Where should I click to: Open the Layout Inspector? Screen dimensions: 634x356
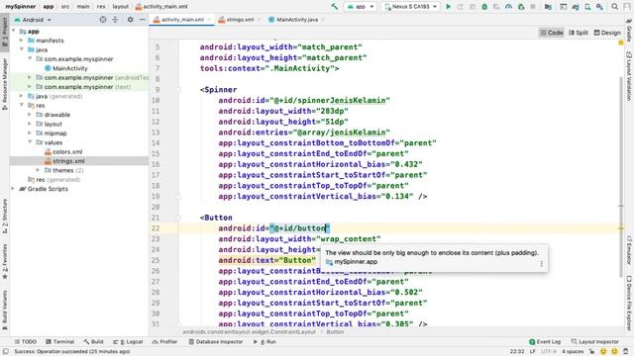tap(594, 342)
